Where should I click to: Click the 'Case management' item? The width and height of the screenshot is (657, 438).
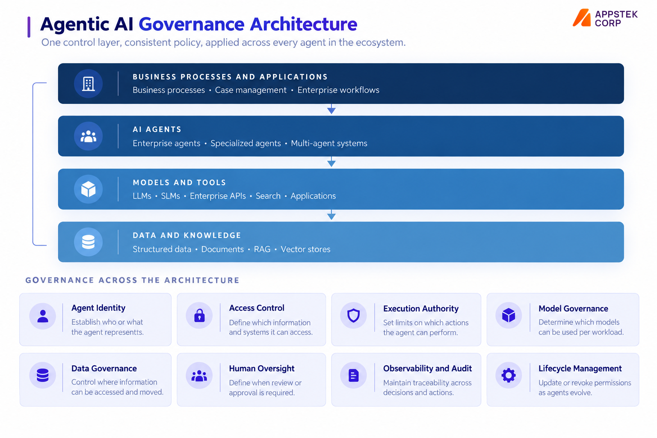(x=251, y=90)
